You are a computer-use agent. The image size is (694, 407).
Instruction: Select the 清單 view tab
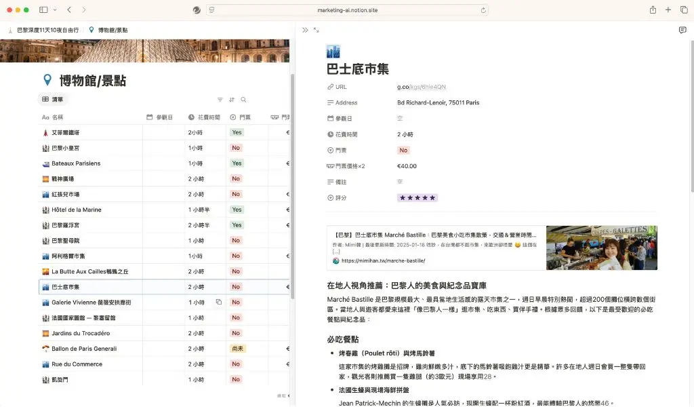[x=53, y=100]
